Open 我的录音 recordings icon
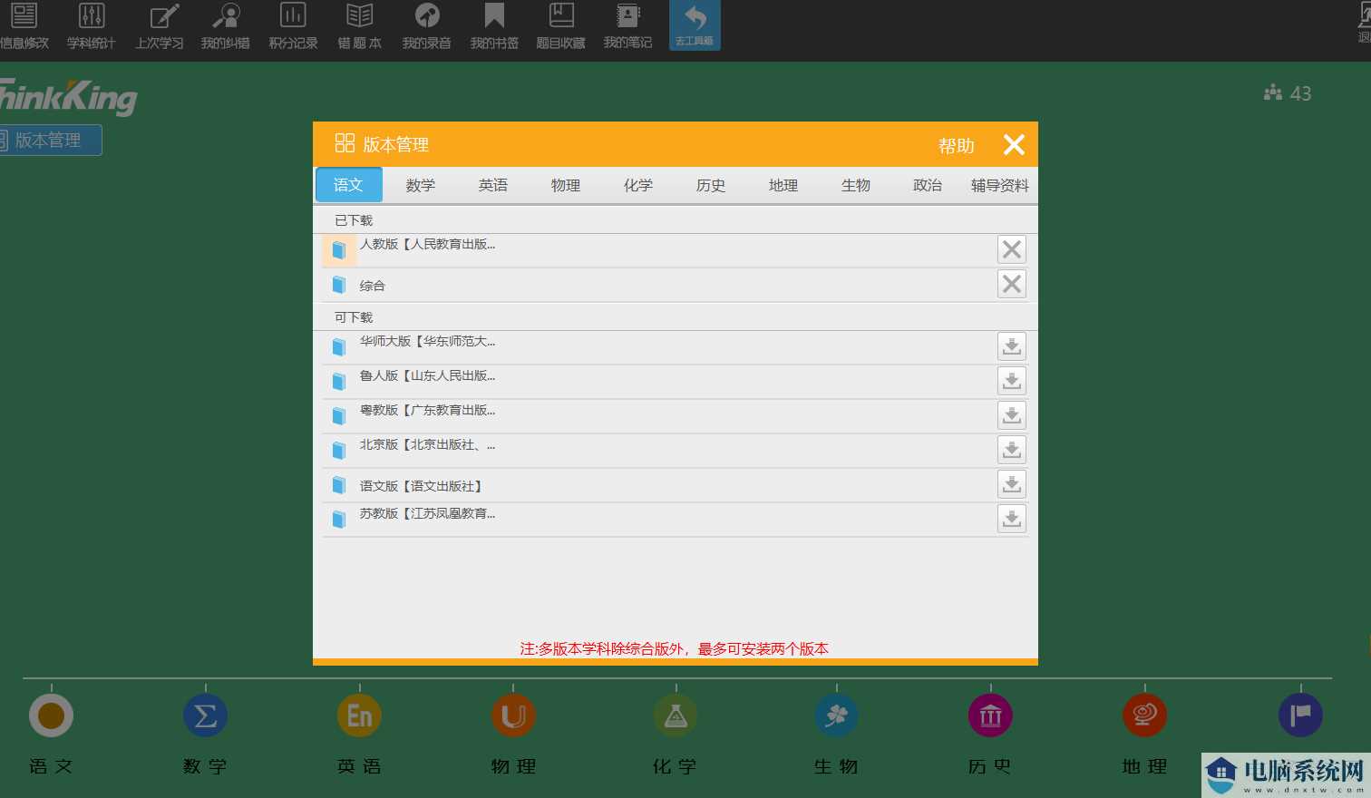The image size is (1371, 798). [x=427, y=25]
